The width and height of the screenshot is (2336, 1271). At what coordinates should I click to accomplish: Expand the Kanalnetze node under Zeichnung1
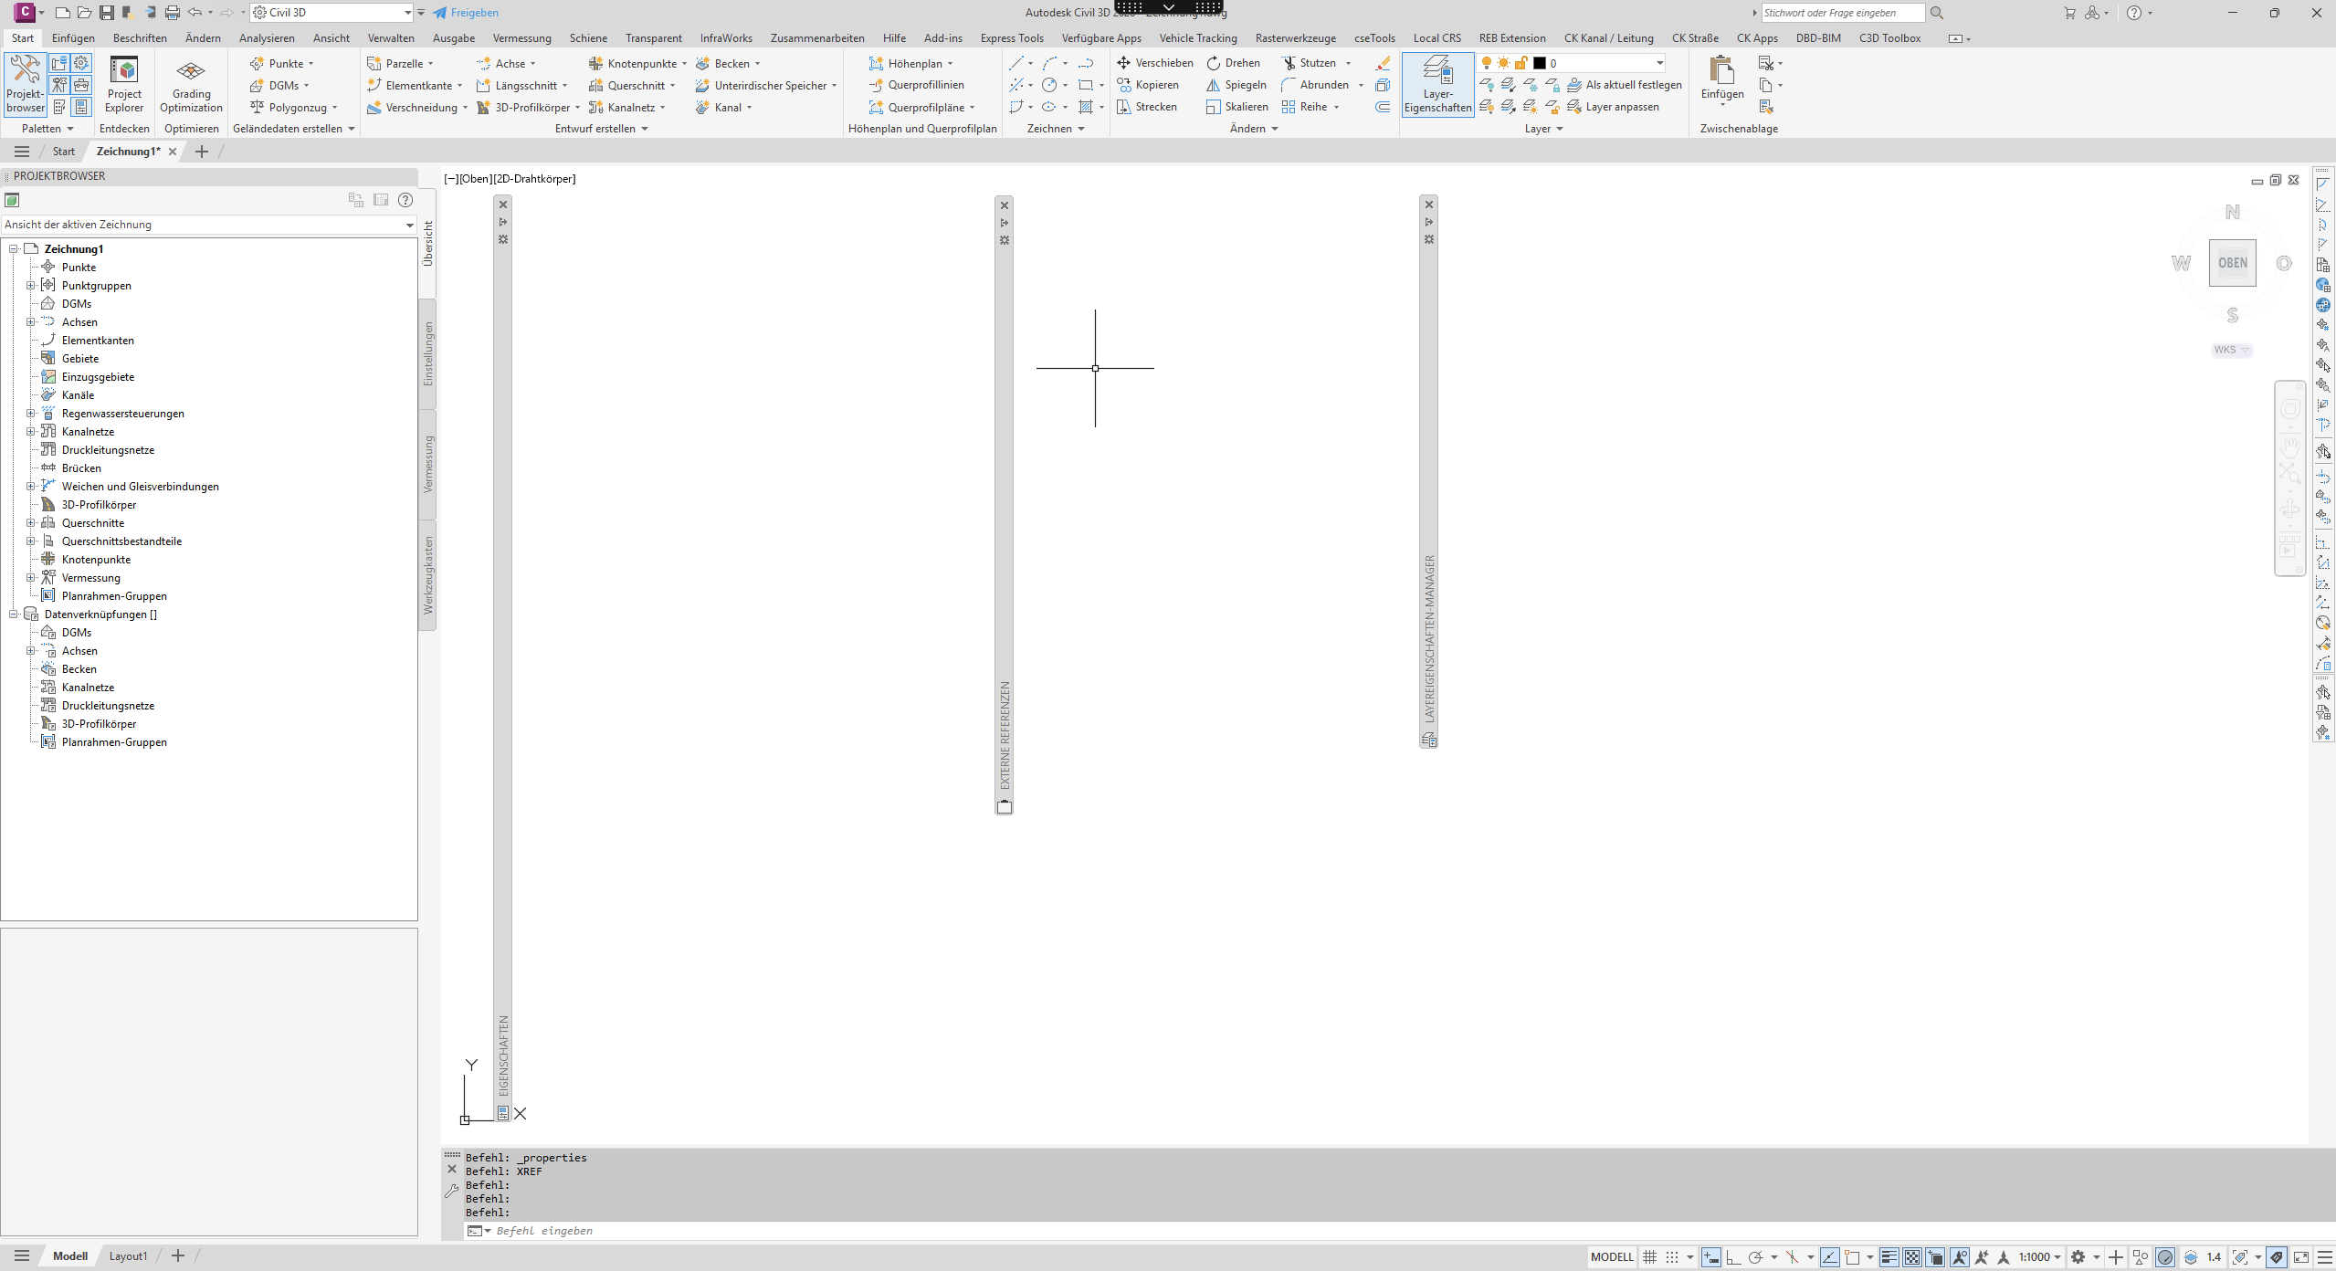point(30,432)
